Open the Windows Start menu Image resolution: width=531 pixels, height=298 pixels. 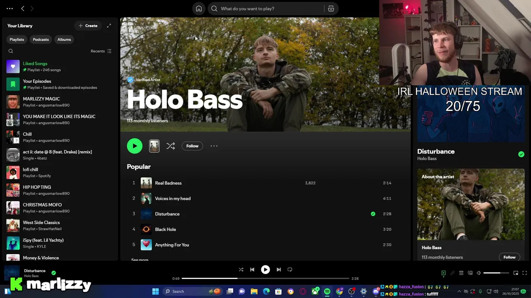click(156, 291)
